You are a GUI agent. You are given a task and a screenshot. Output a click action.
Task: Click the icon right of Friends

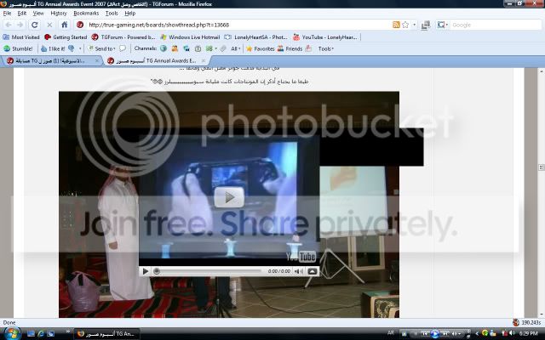[x=308, y=48]
